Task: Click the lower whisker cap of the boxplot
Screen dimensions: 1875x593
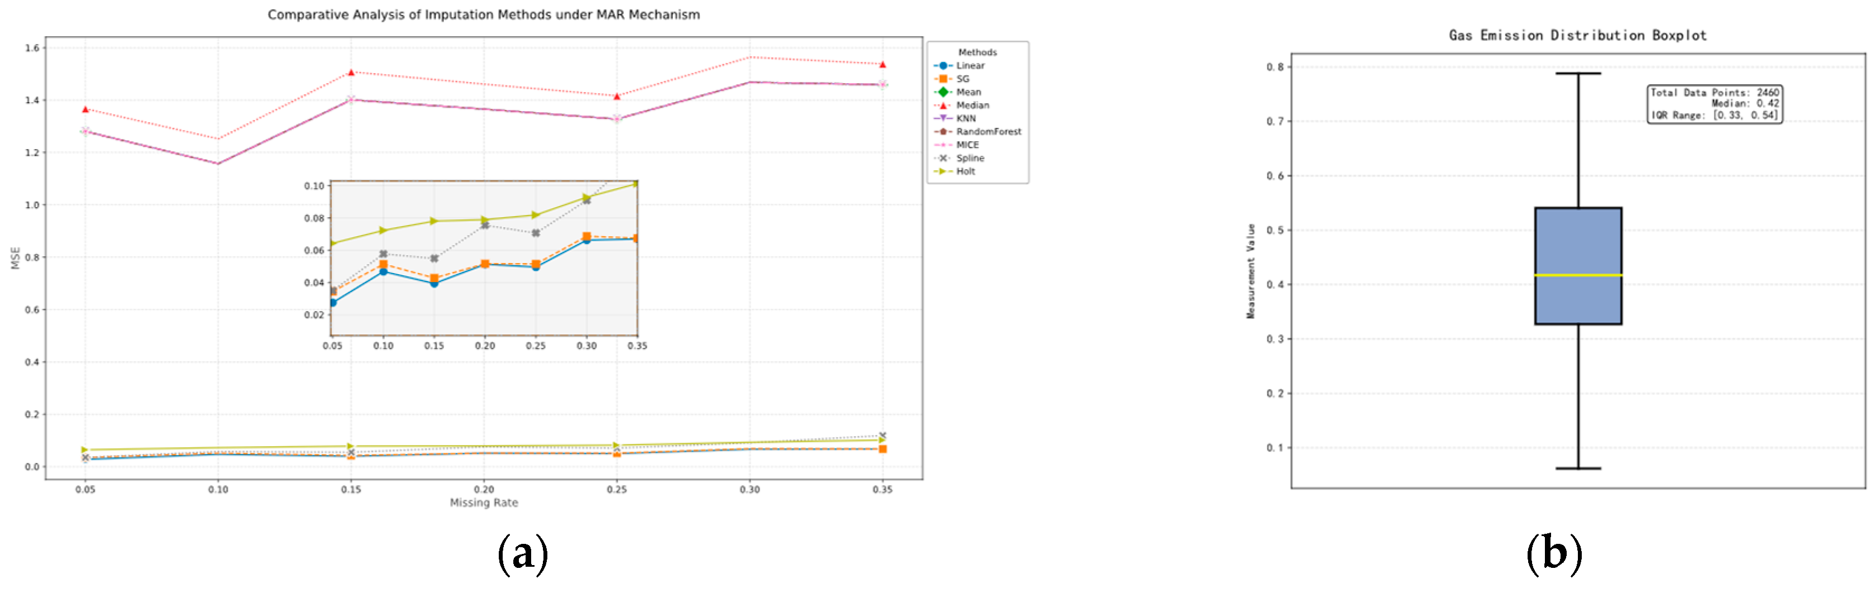Action: (x=1578, y=468)
